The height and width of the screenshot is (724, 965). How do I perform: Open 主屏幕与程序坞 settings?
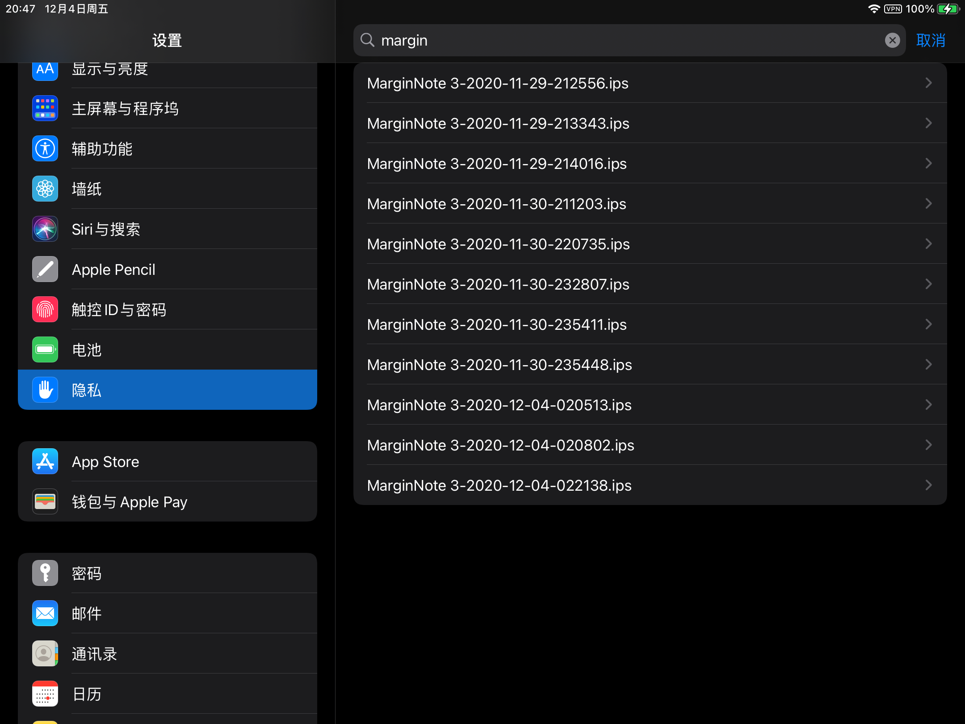pyautogui.click(x=168, y=108)
